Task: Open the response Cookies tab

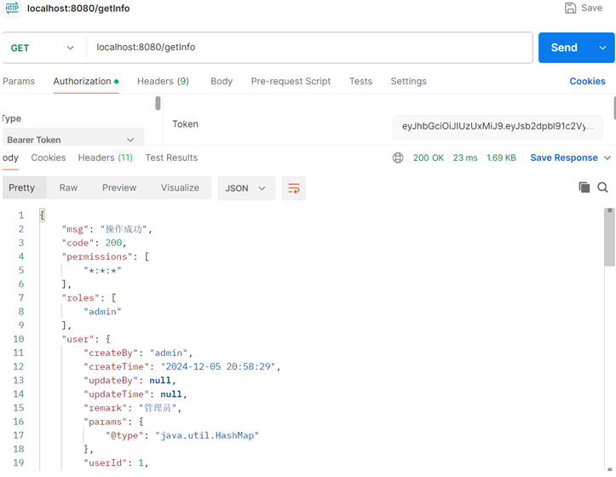Action: pos(49,158)
